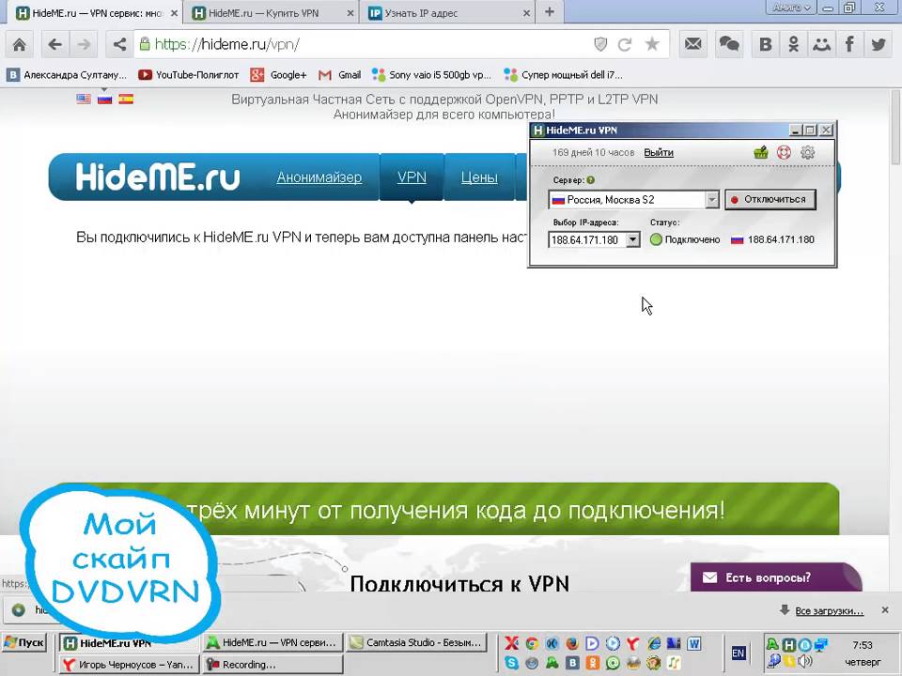Click the green basket icon in VPN window
The image size is (902, 676).
pyautogui.click(x=761, y=152)
